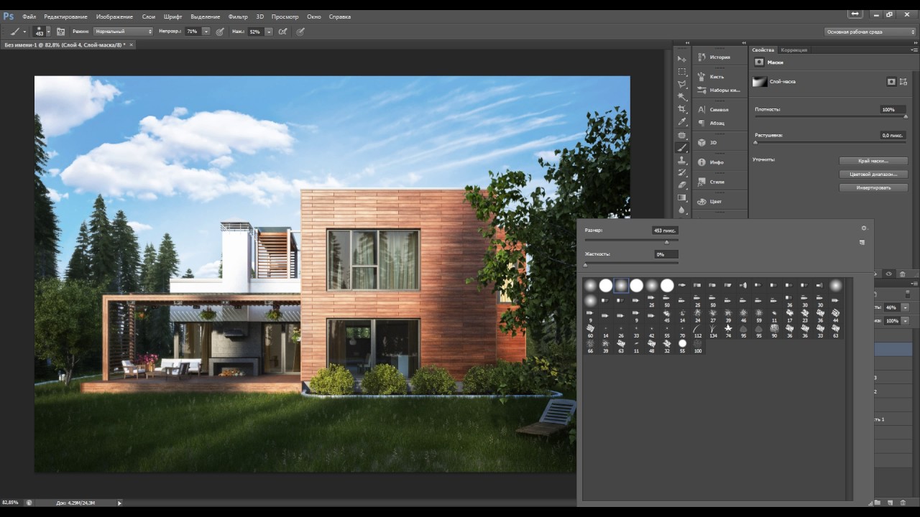The height and width of the screenshot is (517, 920).
Task: Open brush picker gear settings menu
Action: 863,228
